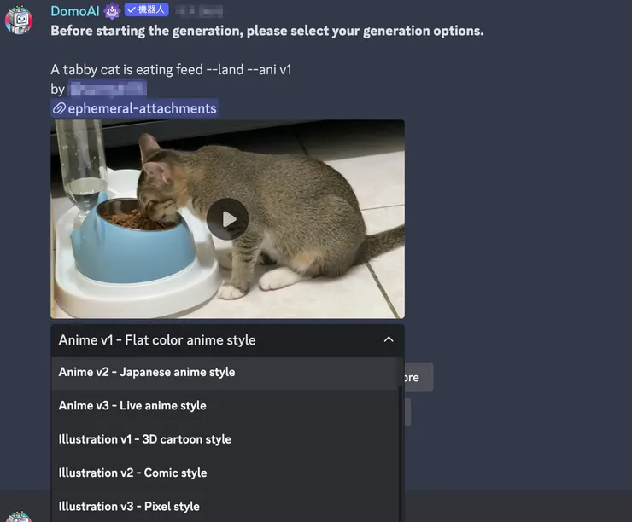
Task: Click the blurred user mention after by
Action: point(108,89)
